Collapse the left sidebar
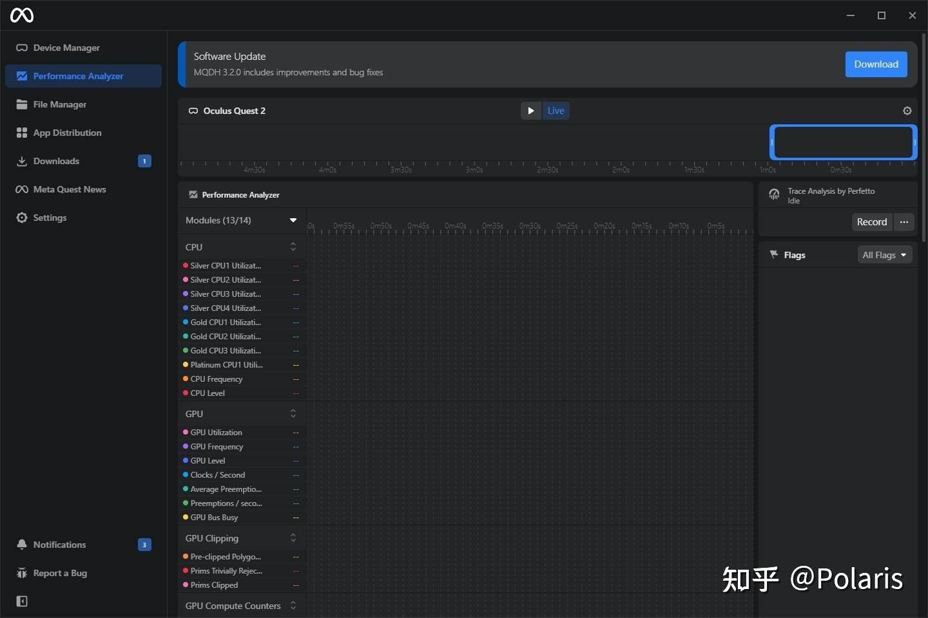 click(21, 601)
